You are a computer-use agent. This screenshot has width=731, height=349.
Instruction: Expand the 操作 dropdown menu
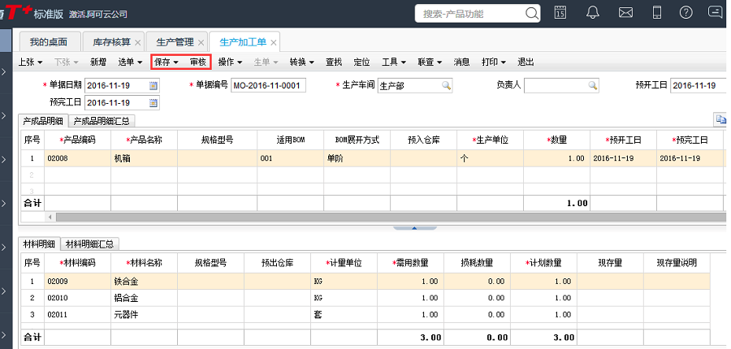[230, 62]
